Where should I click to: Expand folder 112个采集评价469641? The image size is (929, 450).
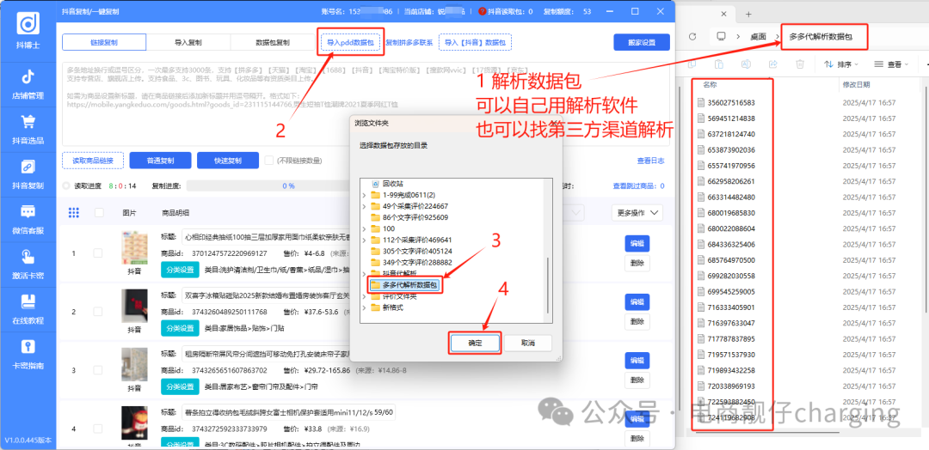pyautogui.click(x=364, y=240)
